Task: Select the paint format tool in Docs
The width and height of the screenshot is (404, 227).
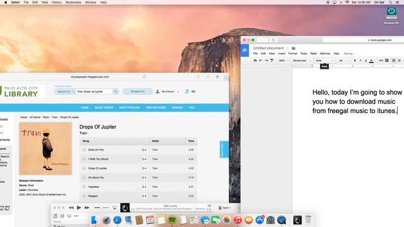Action: (271, 61)
